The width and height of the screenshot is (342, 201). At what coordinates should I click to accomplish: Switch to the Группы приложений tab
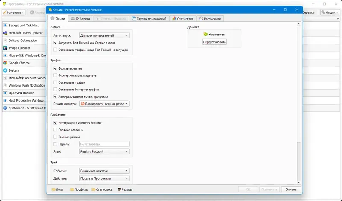[149, 19]
